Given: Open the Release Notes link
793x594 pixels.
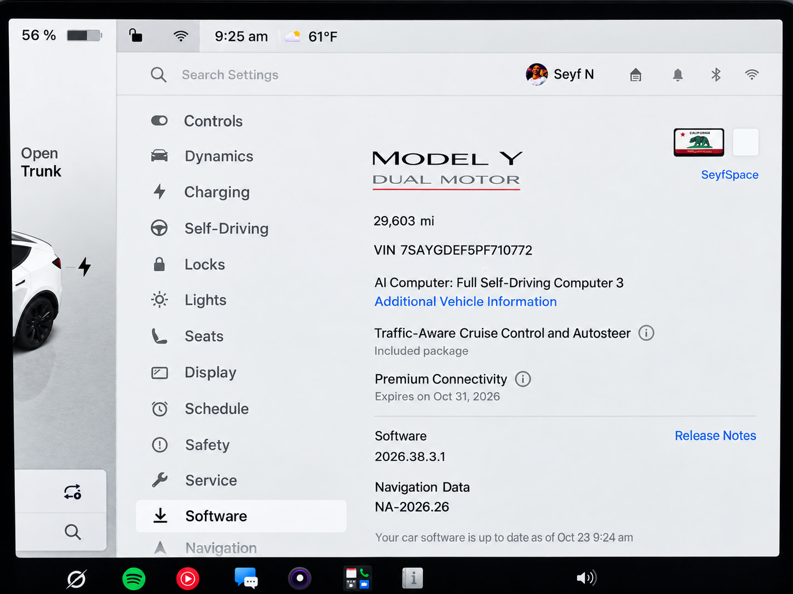Looking at the screenshot, I should pos(715,435).
